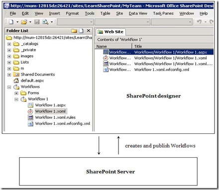Click the Forms folder icon
The image size is (219, 190).
(x=23, y=93)
